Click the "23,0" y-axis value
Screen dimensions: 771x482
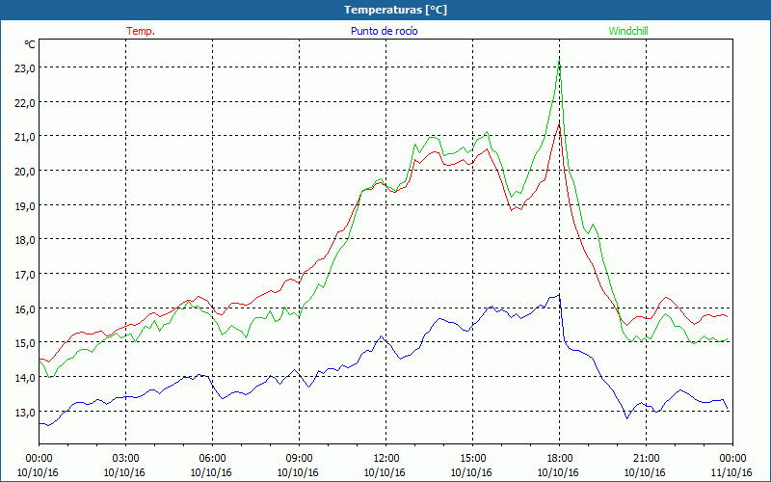click(x=25, y=68)
